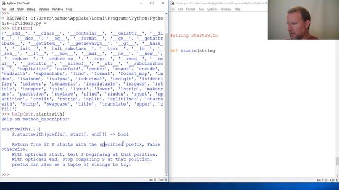Click the 'S.startswith(prefix[, start[, end]]) -> bool' line
This screenshot has height=190, width=339.
(70, 134)
